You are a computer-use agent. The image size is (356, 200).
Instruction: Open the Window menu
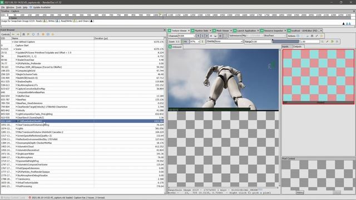[x=10, y=7]
